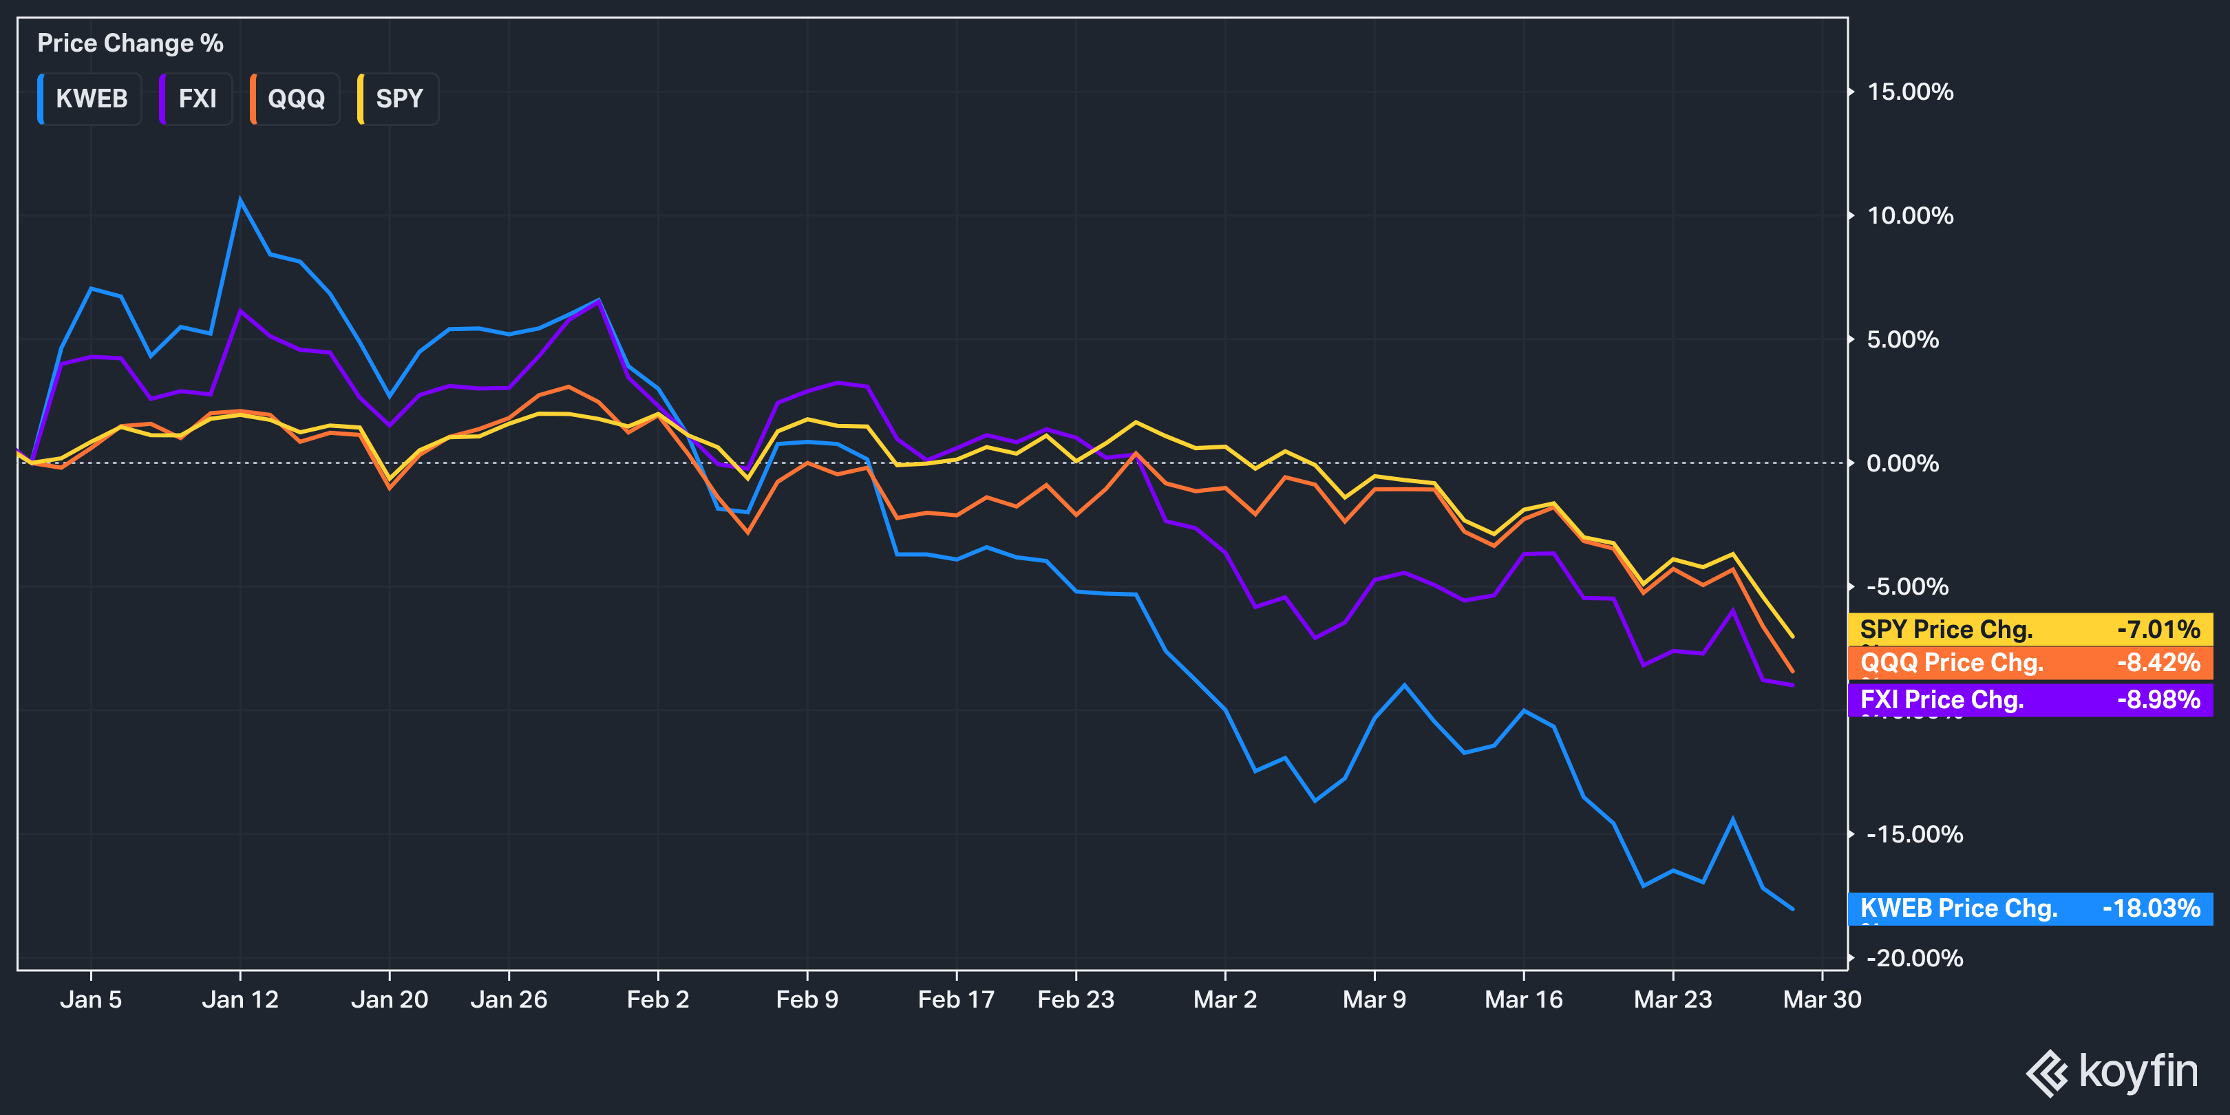Click the SPY legend chip
The height and width of the screenshot is (1115, 2230).
click(x=399, y=98)
